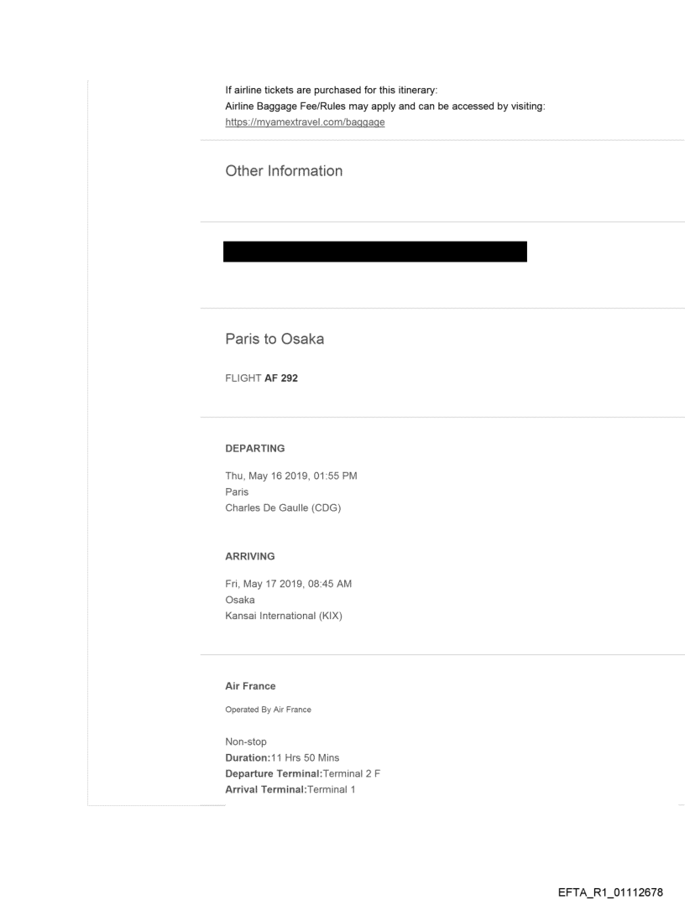Click the Duration 11 Hrs 50 Mins line

point(282,757)
